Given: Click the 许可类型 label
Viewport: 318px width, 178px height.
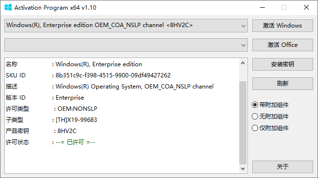Looking at the screenshot, I should point(17,109).
